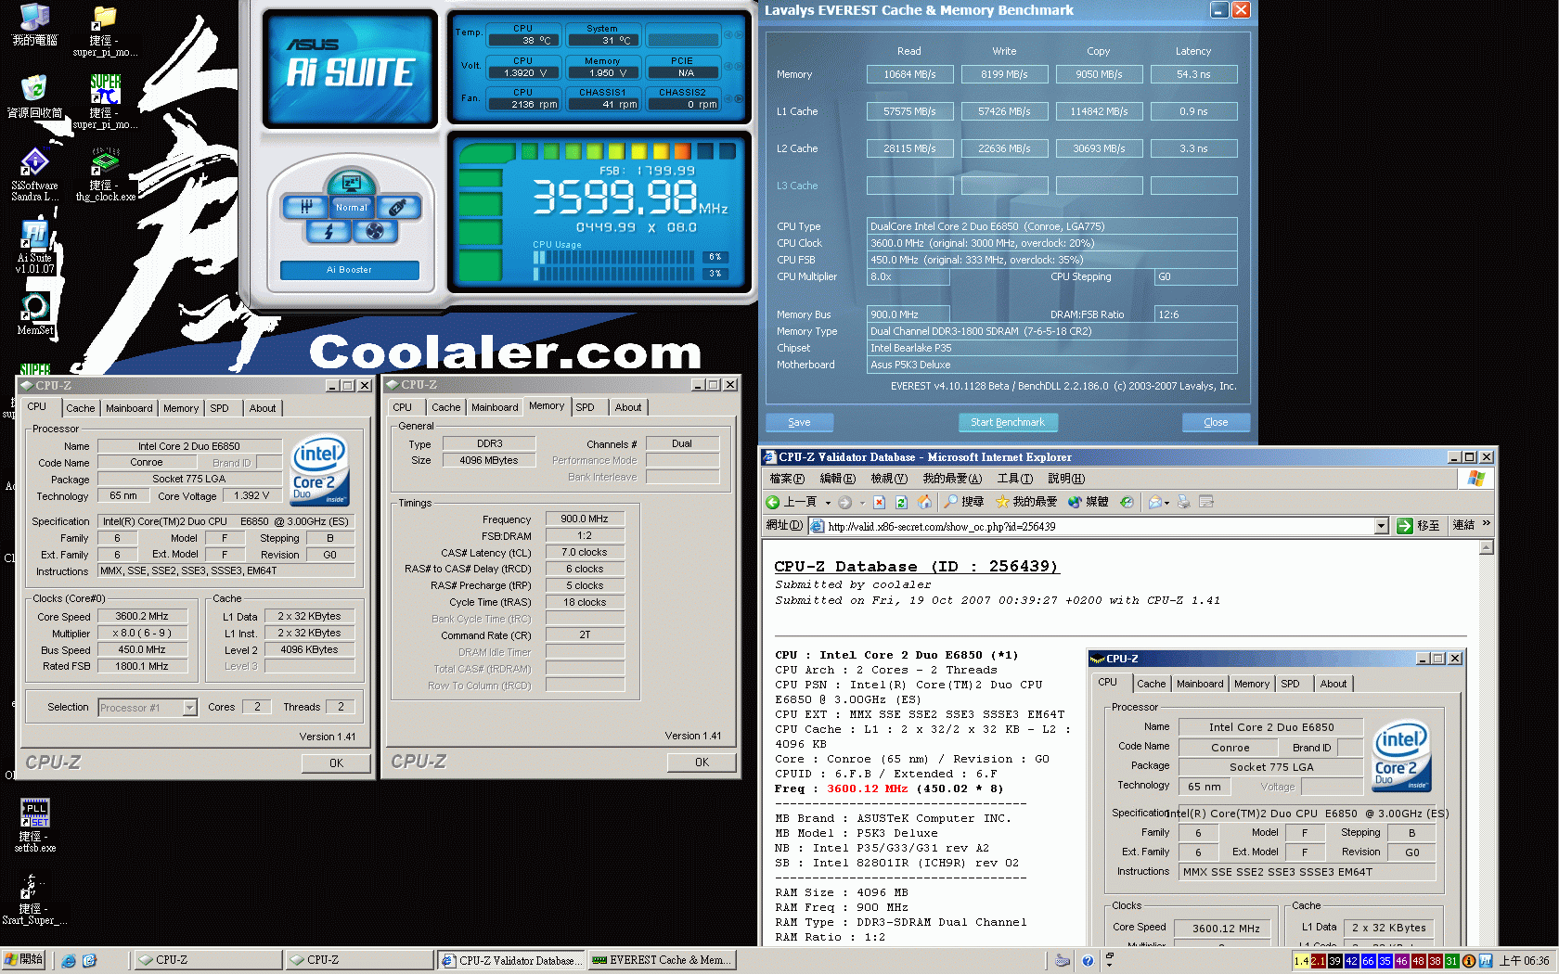Expand the Links (連結) toolbar chevron
Screen dimensions: 1559x974
point(1486,524)
